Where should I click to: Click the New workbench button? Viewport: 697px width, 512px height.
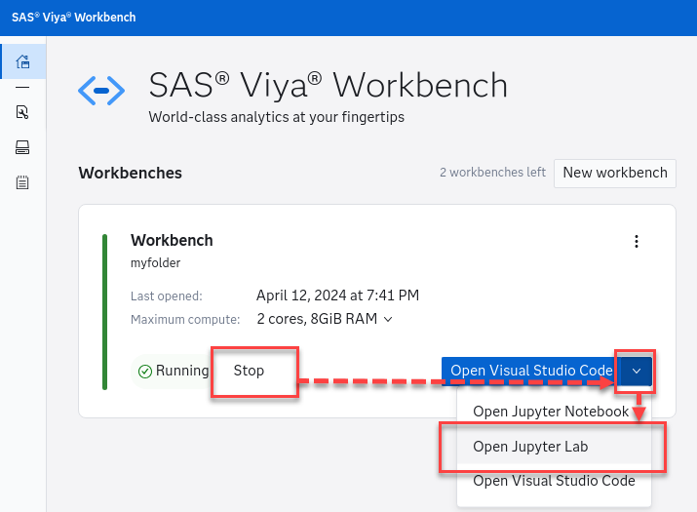click(614, 173)
